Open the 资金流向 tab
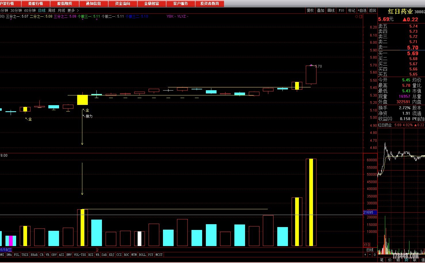 tap(123, 3)
